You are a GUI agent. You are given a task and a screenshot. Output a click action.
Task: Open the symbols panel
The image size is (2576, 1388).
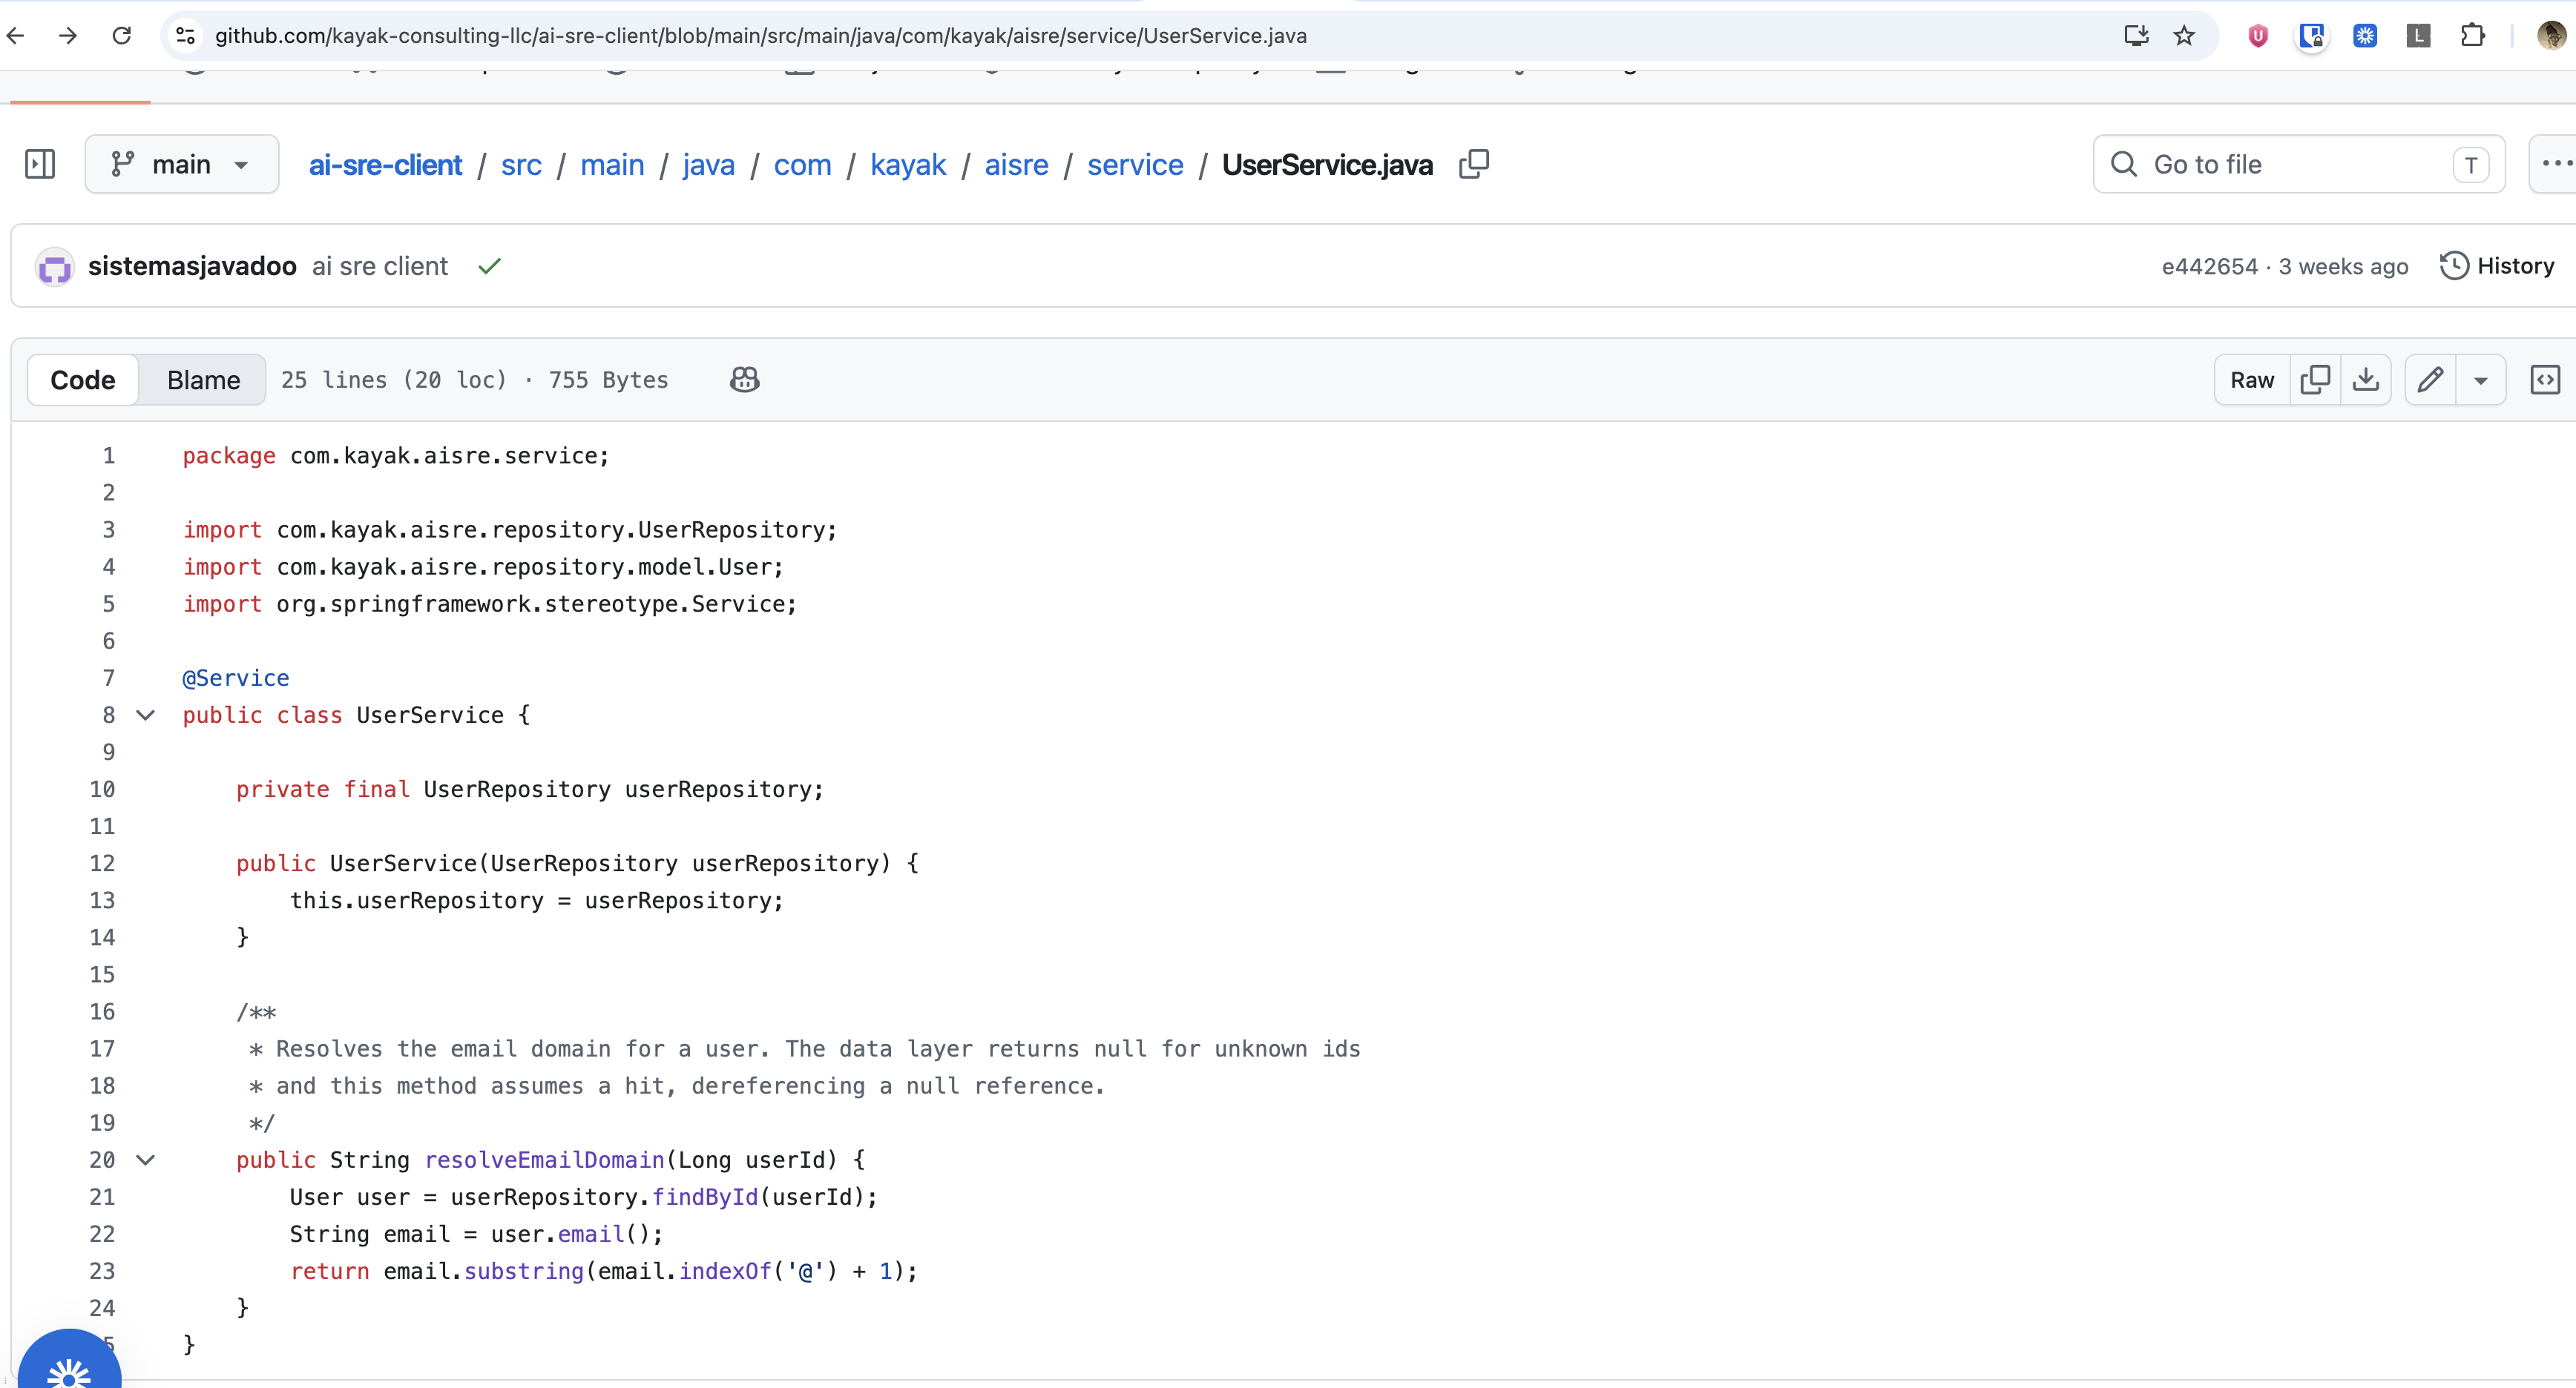click(x=2545, y=380)
